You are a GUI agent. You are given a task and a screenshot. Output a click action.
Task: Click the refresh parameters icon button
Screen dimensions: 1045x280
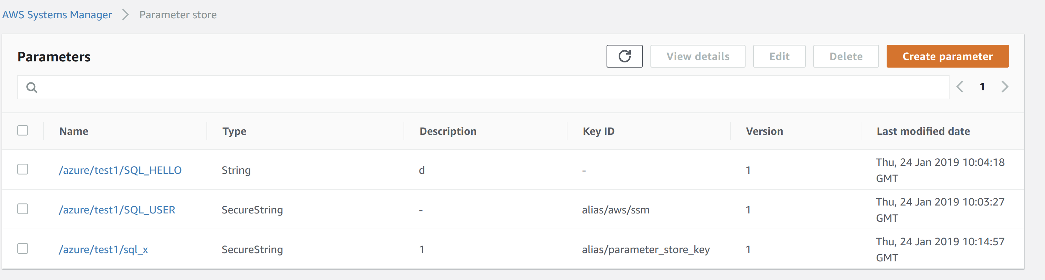tap(624, 56)
